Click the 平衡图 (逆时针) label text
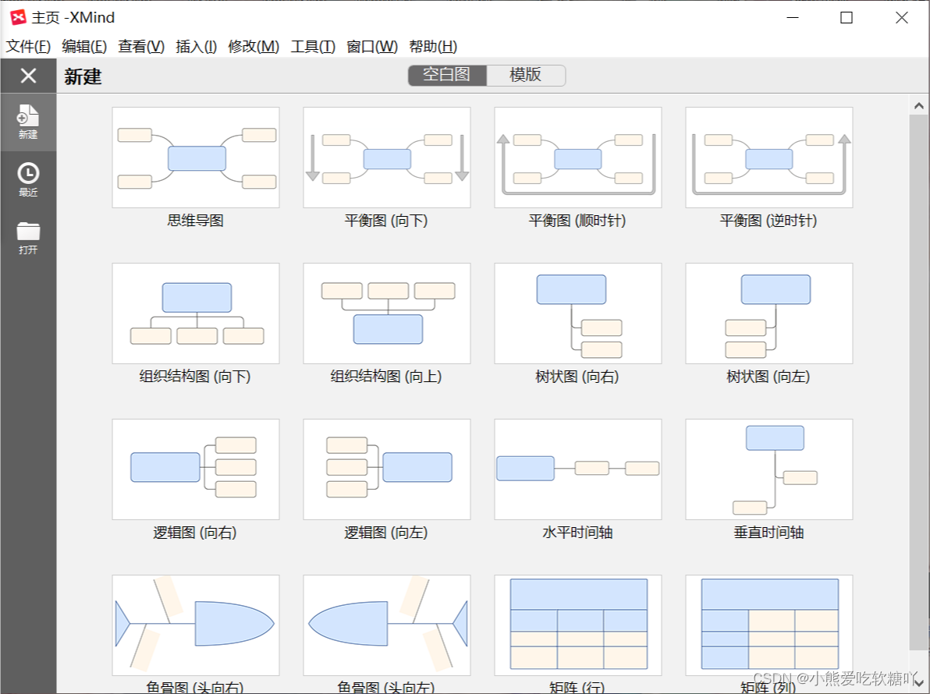 (768, 221)
